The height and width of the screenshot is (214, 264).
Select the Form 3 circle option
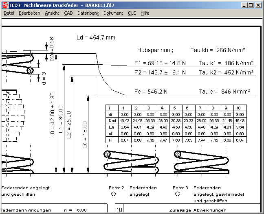178,194
